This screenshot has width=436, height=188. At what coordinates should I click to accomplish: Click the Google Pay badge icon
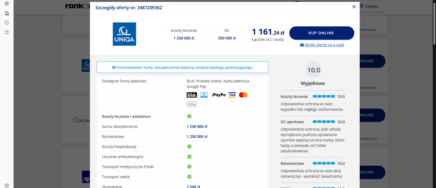pos(192,104)
